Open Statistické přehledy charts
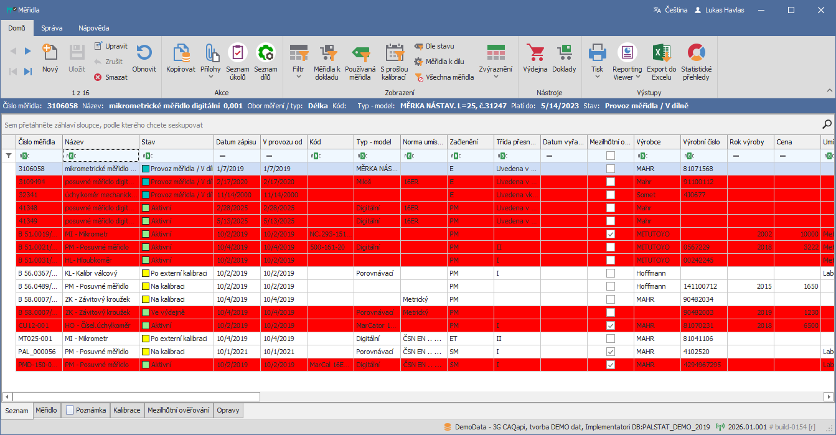Image resolution: width=836 pixels, height=435 pixels. tap(697, 62)
